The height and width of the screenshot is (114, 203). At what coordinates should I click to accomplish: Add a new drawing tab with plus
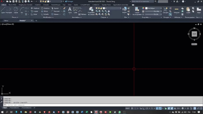click(x=36, y=21)
